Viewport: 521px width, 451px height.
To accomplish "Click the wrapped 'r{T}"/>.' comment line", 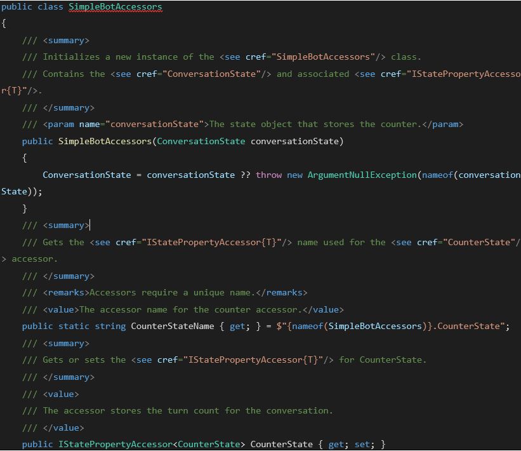I will [22, 91].
